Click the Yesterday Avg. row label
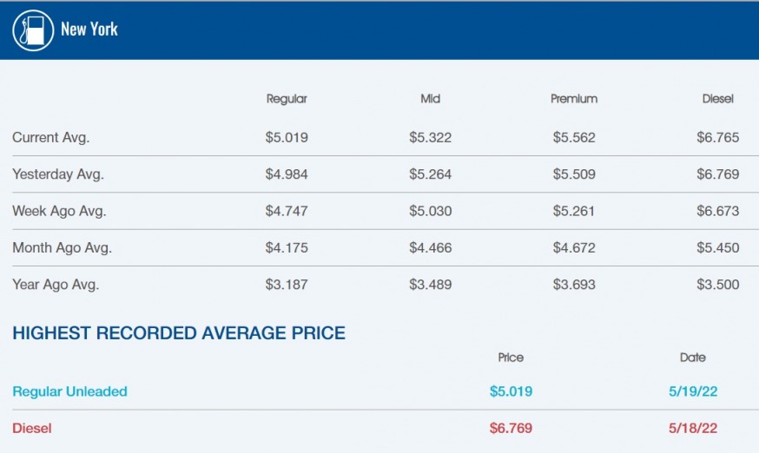 [57, 174]
